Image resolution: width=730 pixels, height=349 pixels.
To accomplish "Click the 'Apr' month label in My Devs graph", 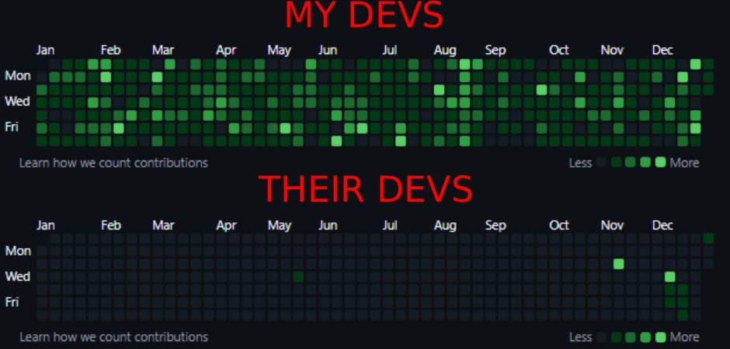I will coord(226,50).
